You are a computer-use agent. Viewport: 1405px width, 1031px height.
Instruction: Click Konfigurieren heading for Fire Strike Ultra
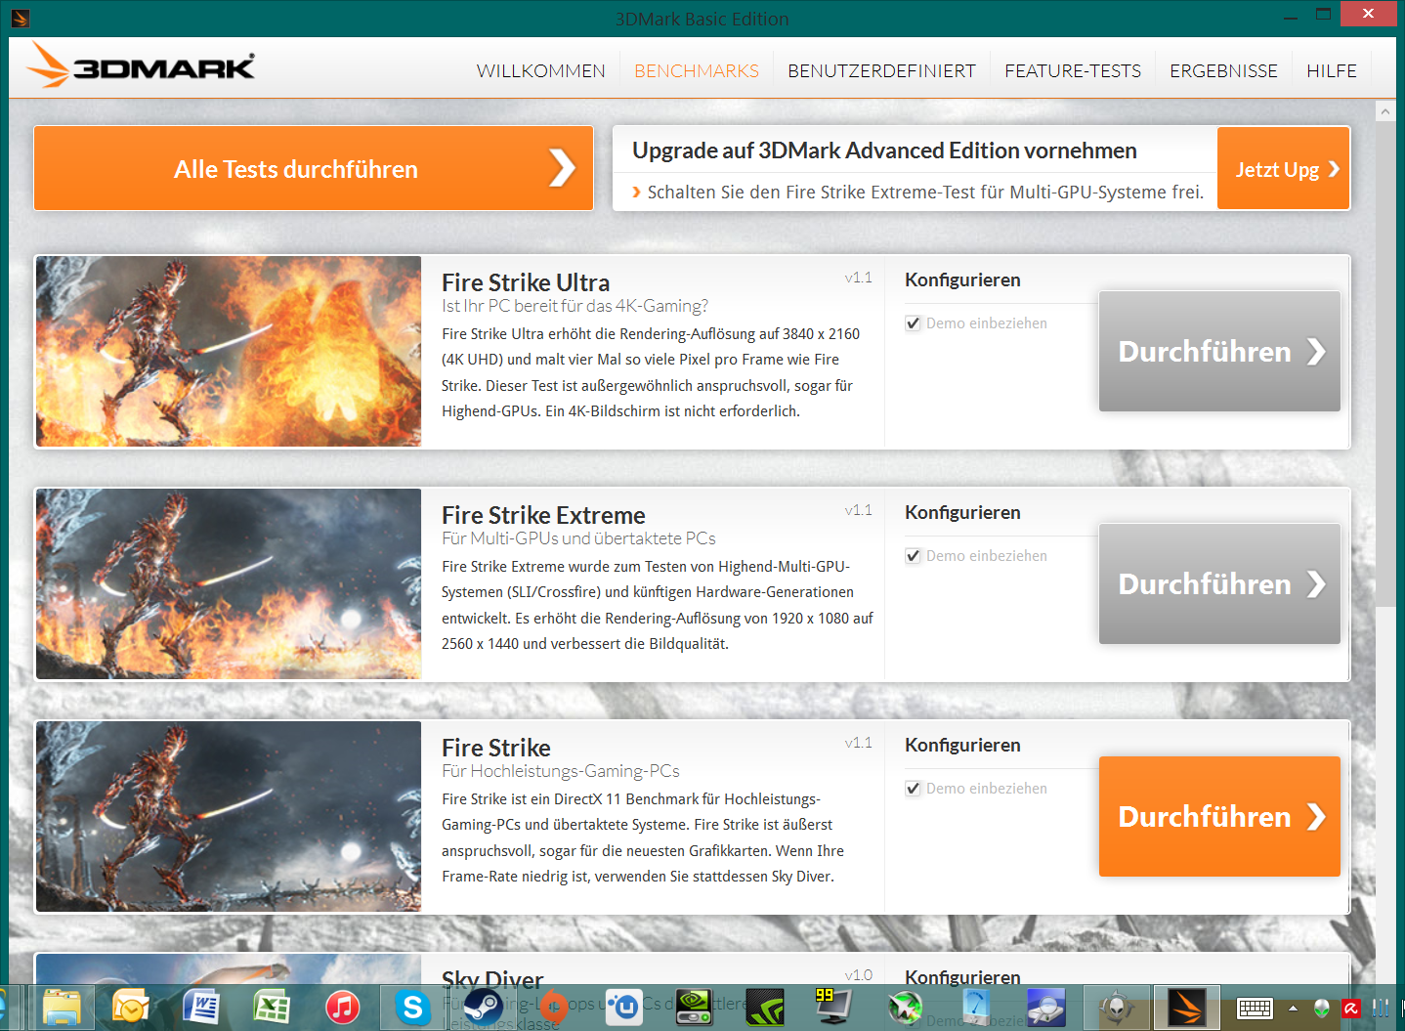click(962, 279)
